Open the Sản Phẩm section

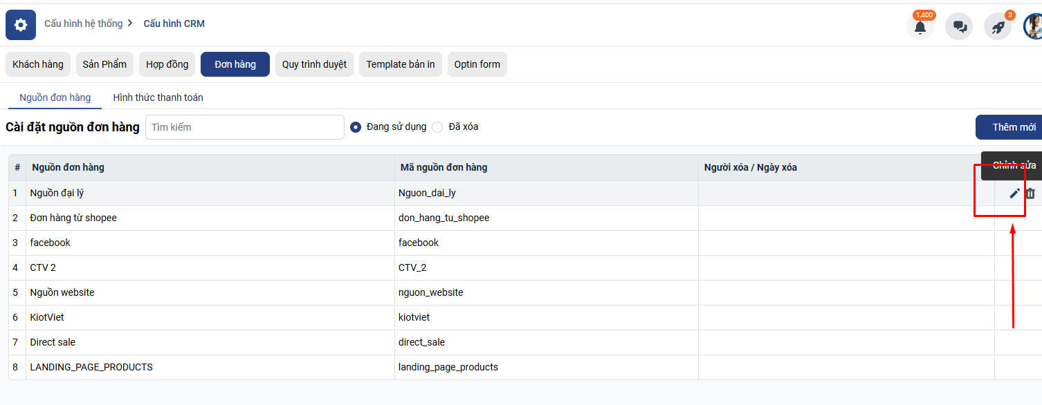point(104,64)
